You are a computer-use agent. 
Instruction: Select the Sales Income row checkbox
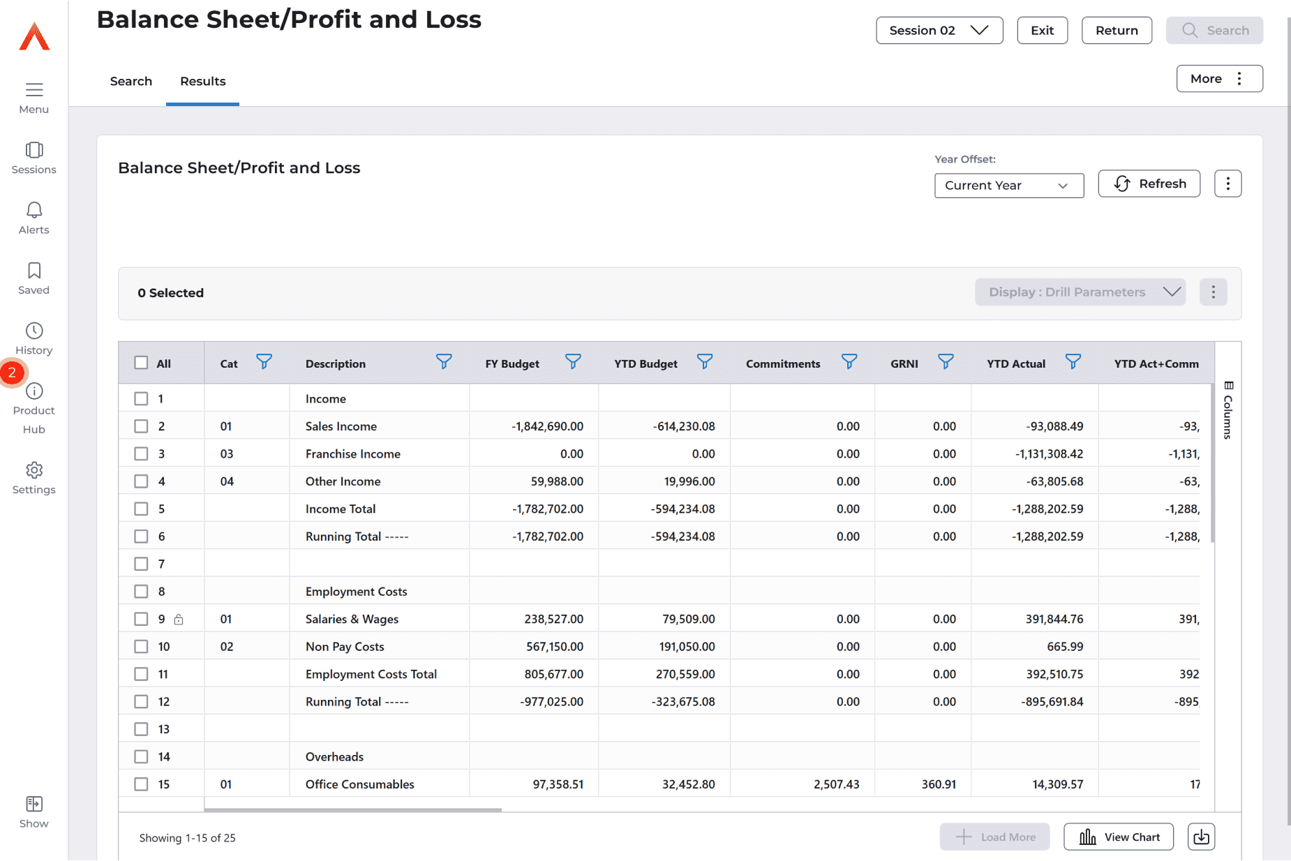[x=141, y=426]
